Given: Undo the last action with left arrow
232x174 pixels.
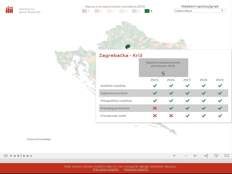Looking at the screenshot, I should (x=175, y=156).
